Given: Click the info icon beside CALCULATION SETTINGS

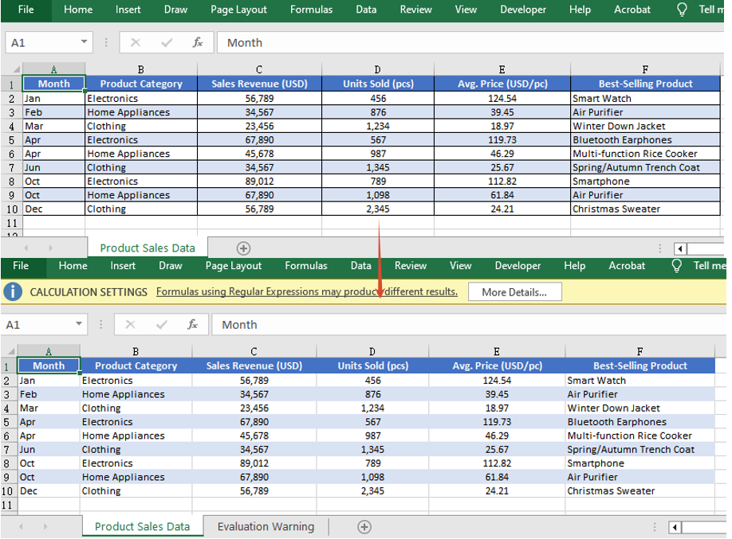Looking at the screenshot, I should (x=13, y=292).
